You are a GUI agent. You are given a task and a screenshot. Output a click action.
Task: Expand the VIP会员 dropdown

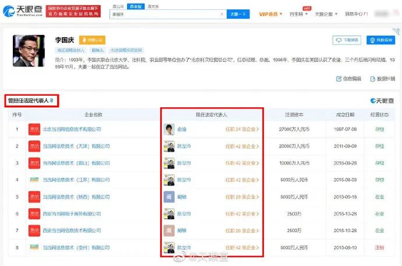pos(270,14)
